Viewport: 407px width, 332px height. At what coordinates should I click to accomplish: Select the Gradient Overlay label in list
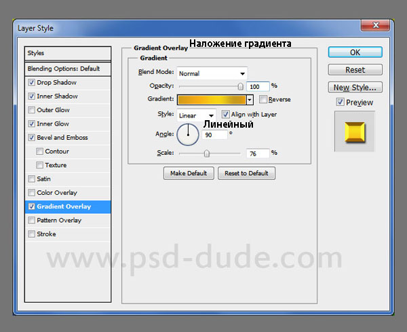point(64,206)
